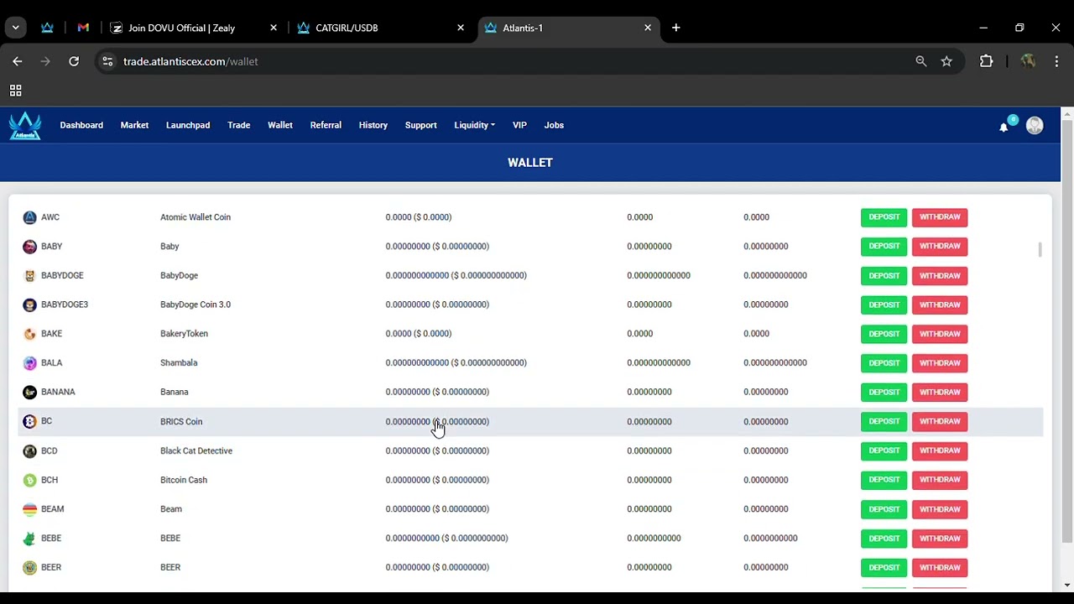Click the page vertical scrollbar
Screen dimensions: 1074x604
(1067, 331)
